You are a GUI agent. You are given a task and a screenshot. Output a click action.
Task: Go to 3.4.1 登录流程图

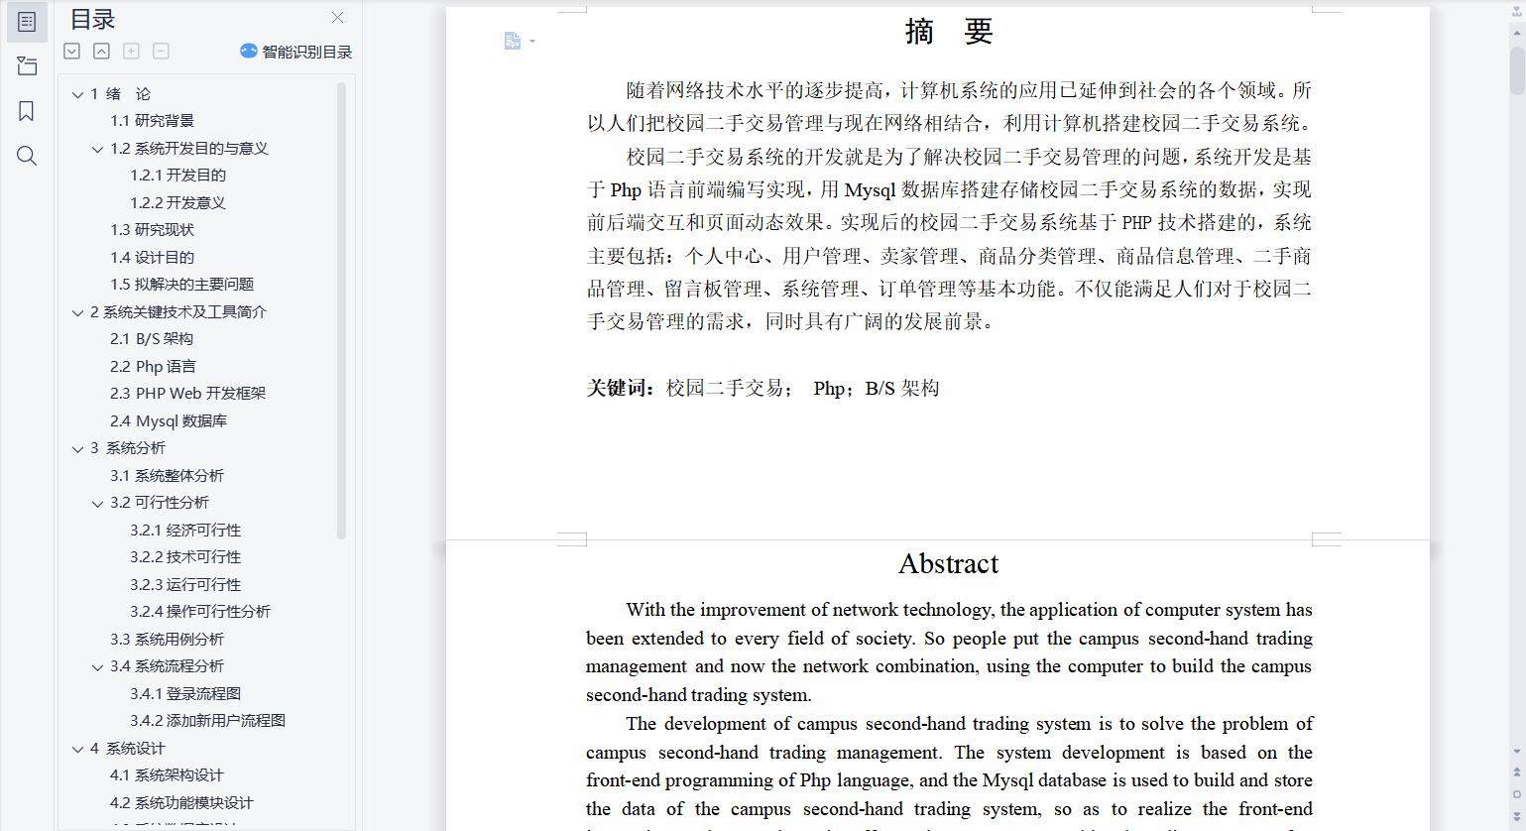tap(185, 693)
